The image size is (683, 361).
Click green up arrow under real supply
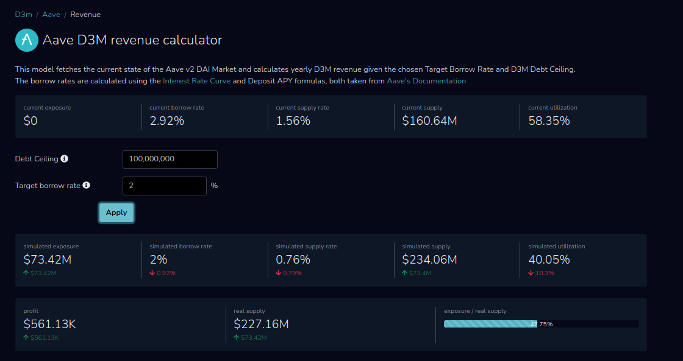coord(236,337)
